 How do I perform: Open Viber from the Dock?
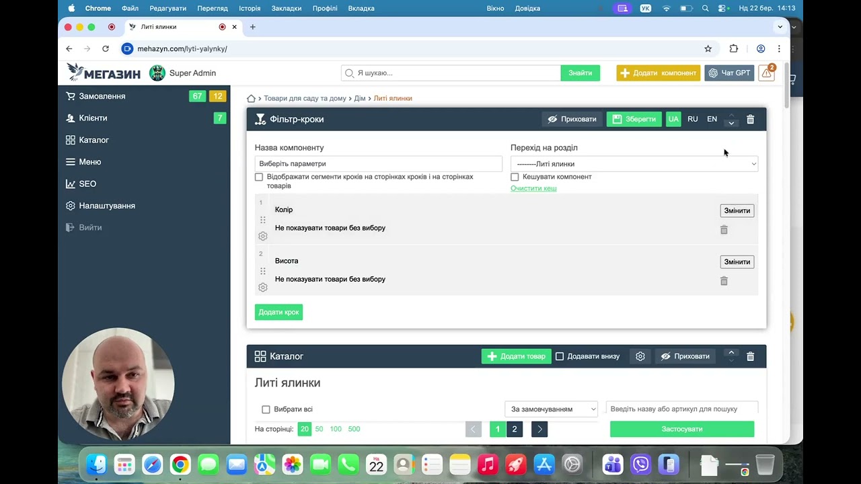(x=641, y=465)
